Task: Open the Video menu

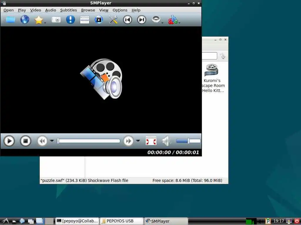Action: tap(36, 10)
